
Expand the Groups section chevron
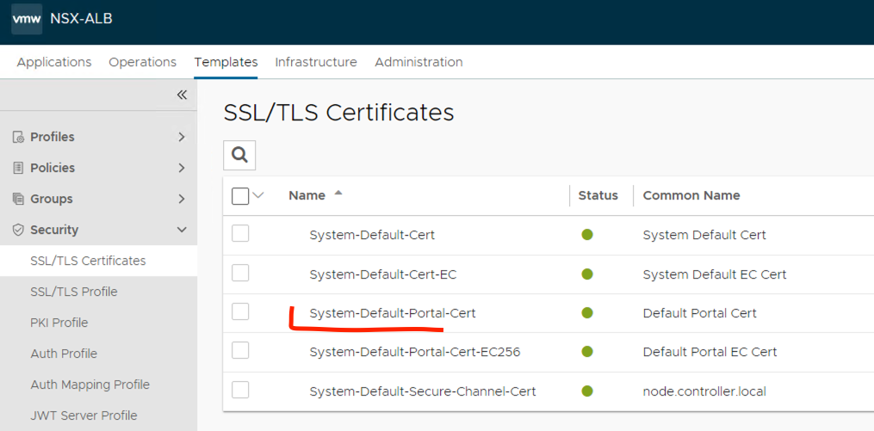pyautogui.click(x=182, y=199)
